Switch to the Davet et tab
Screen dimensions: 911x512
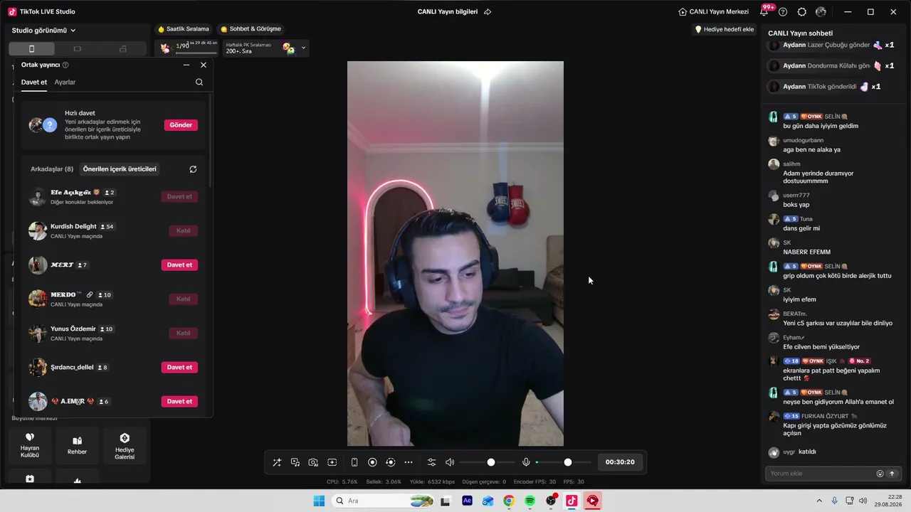click(34, 82)
